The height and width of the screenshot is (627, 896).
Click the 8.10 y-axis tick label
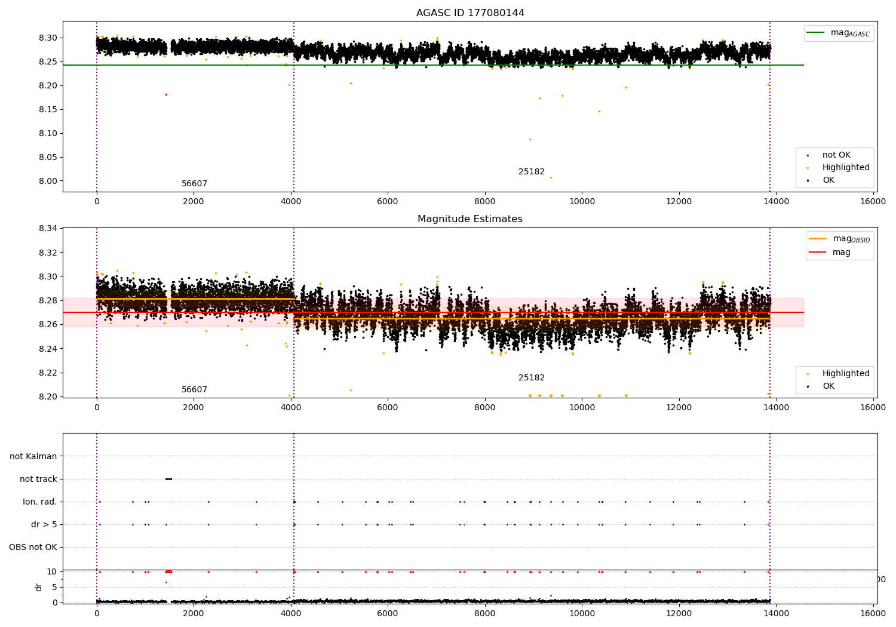click(47, 133)
